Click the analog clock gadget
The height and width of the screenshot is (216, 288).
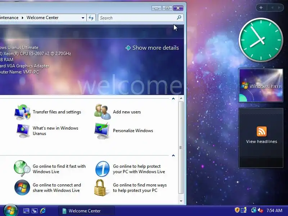point(261,40)
